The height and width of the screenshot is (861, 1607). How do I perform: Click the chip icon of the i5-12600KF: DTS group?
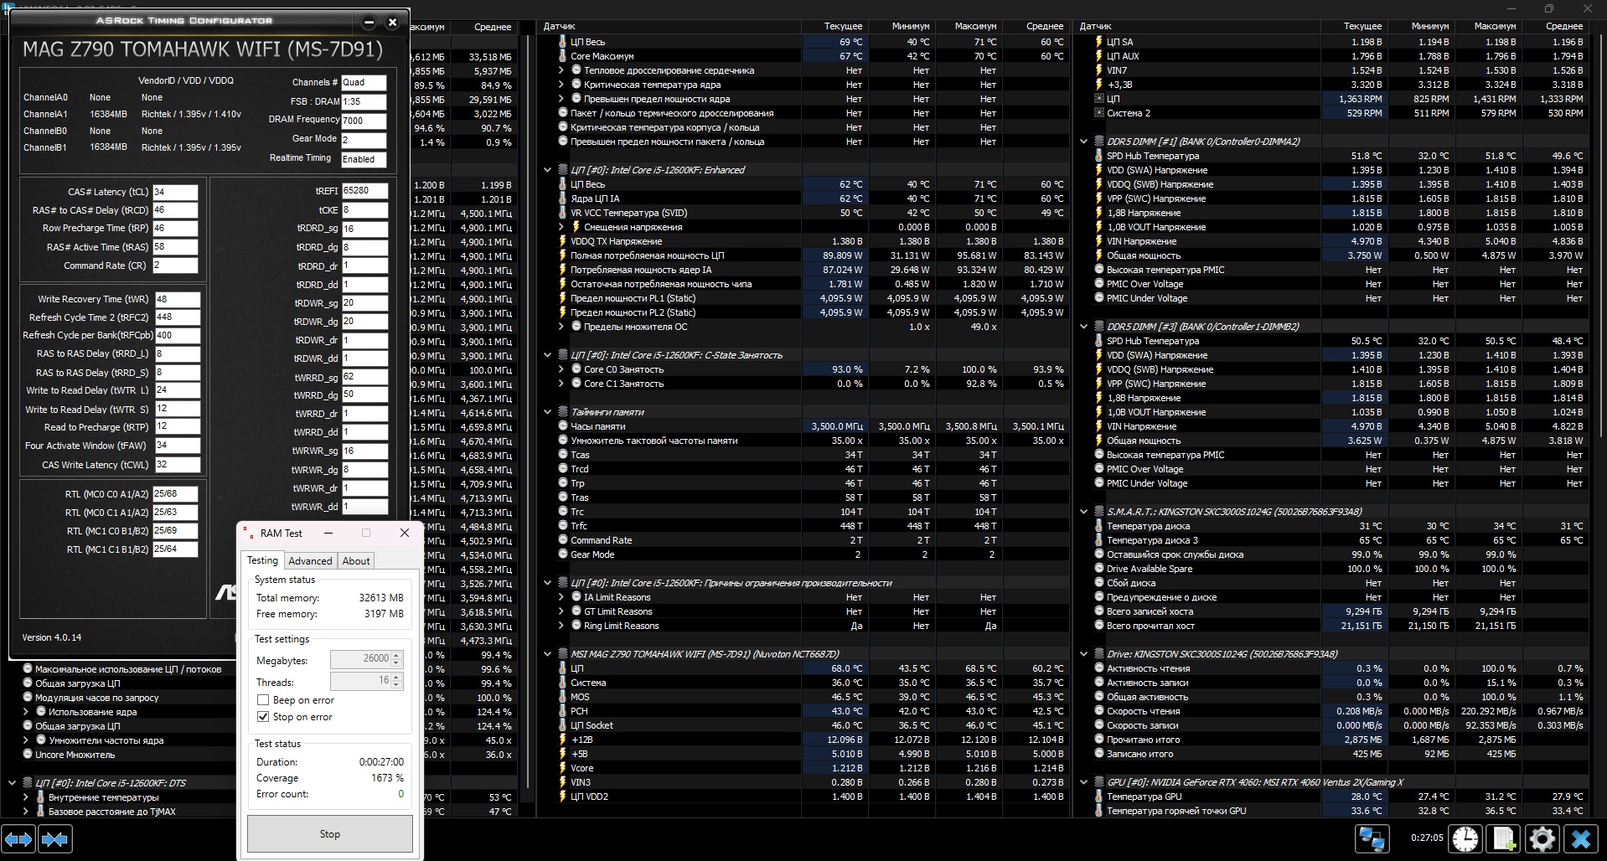click(27, 783)
